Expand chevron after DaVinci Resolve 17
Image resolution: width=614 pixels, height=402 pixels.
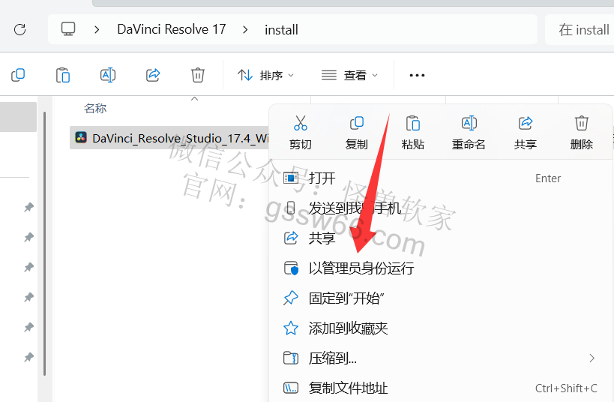(x=245, y=30)
